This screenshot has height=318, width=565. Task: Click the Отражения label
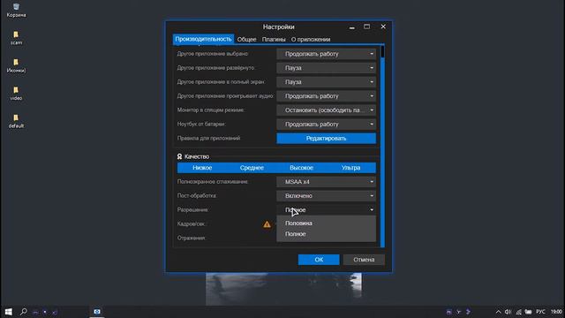192,238
